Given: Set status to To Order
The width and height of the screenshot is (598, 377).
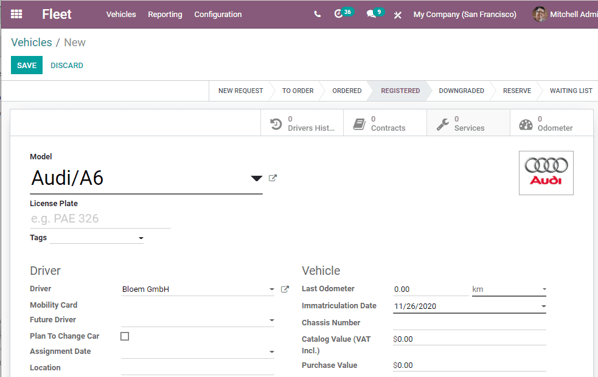Looking at the screenshot, I should [298, 91].
